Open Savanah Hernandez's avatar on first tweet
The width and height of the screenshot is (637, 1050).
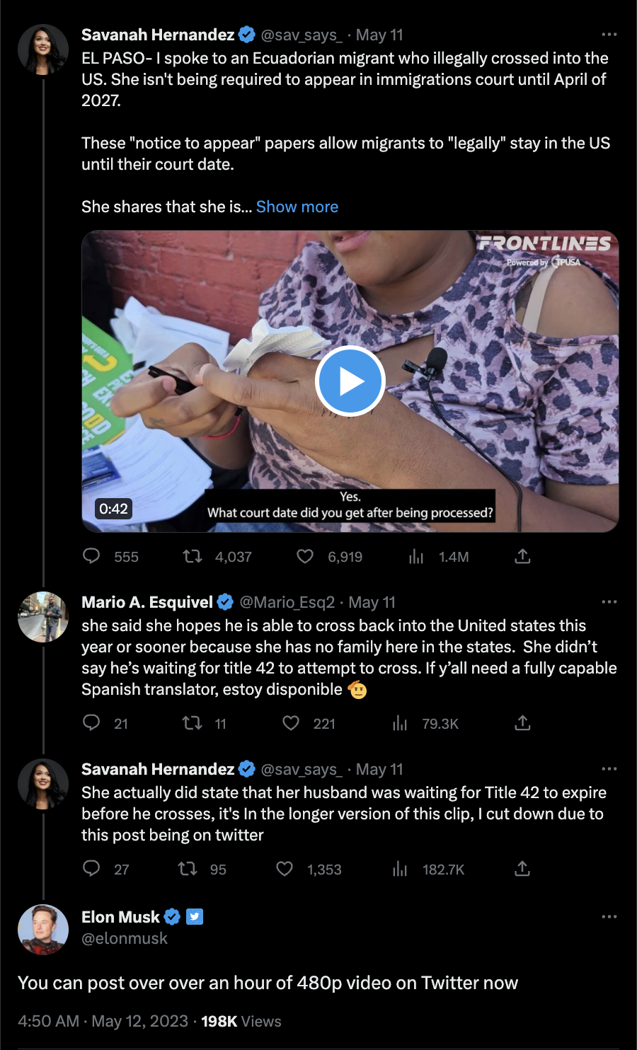click(x=43, y=50)
